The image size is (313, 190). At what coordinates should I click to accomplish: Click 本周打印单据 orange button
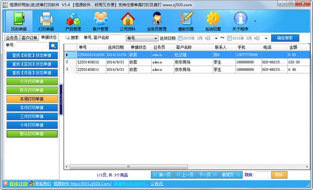(x=32, y=99)
